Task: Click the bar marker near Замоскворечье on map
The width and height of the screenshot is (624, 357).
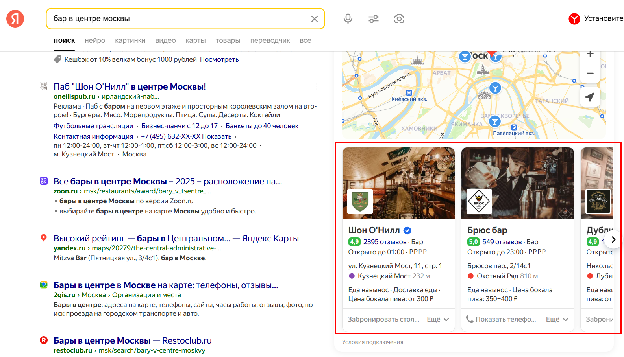Action: [495, 121]
